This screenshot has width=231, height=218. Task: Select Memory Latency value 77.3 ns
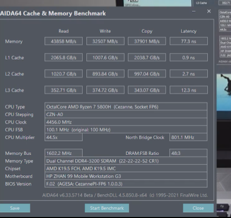pyautogui.click(x=188, y=41)
